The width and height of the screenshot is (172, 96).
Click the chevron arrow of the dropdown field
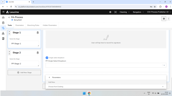click(164, 65)
